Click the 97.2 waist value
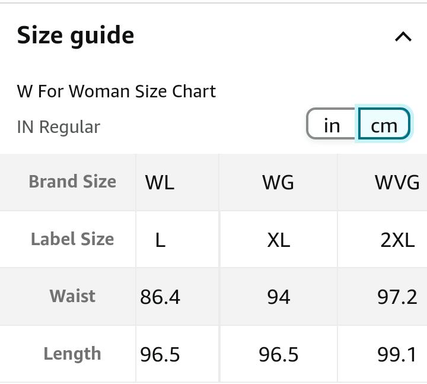The width and height of the screenshot is (427, 384). point(397,297)
